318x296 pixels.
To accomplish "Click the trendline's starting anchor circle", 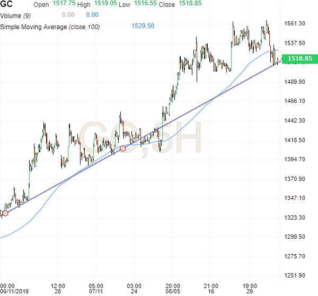I will (x=6, y=213).
